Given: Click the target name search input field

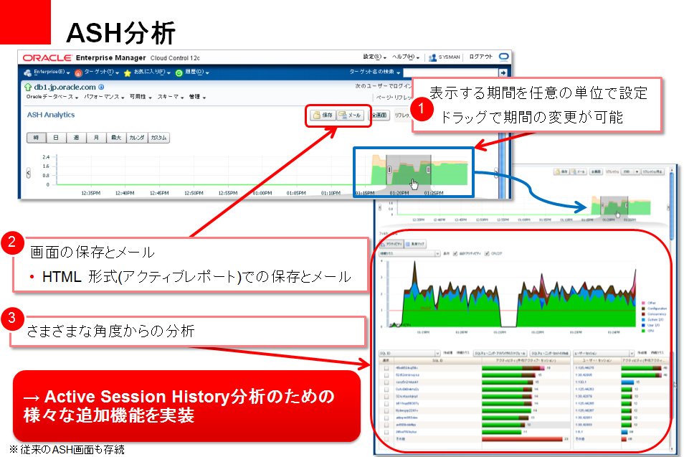Looking at the screenshot, I should point(450,73).
